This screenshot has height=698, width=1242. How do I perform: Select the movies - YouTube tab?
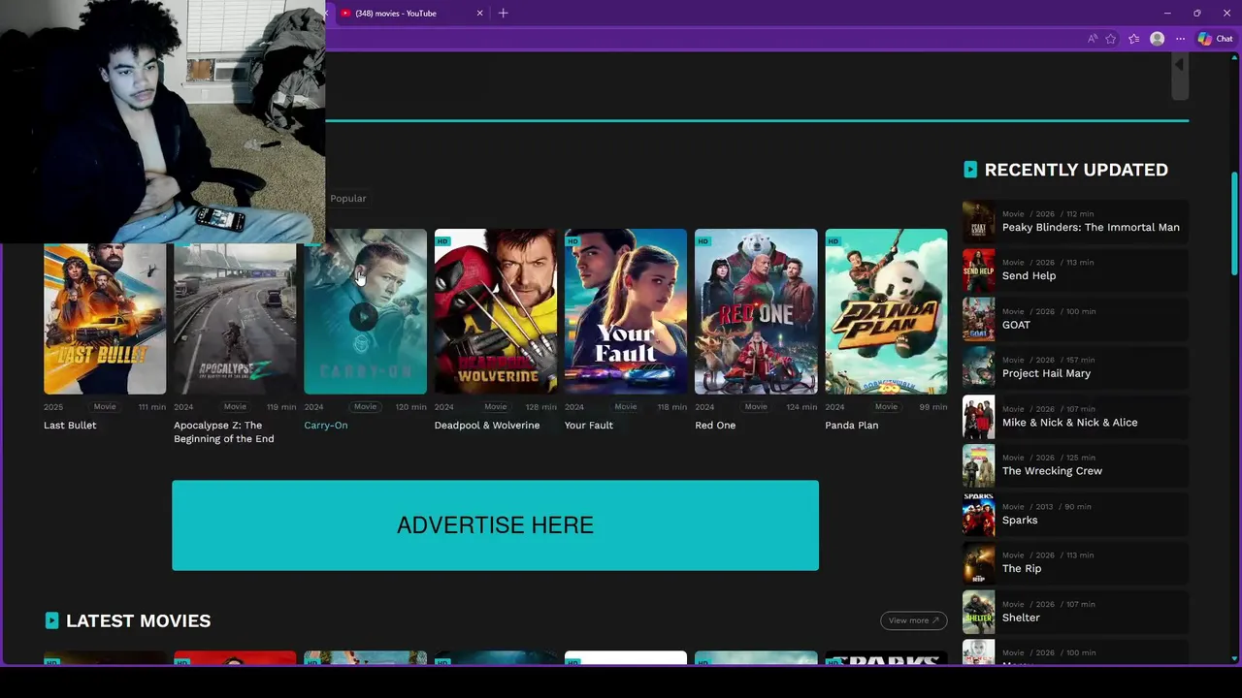[411, 14]
